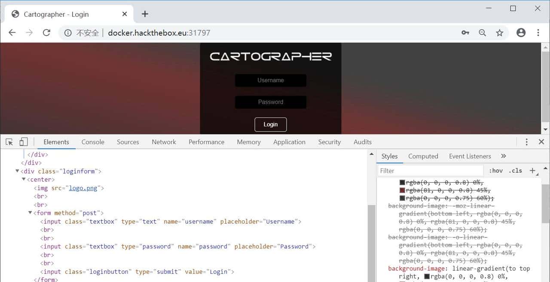The height and width of the screenshot is (282, 550).
Task: Click the zoom magnifier icon in toolbar
Action: coord(483,33)
